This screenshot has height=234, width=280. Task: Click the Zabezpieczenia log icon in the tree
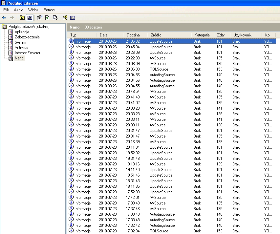tap(11, 37)
